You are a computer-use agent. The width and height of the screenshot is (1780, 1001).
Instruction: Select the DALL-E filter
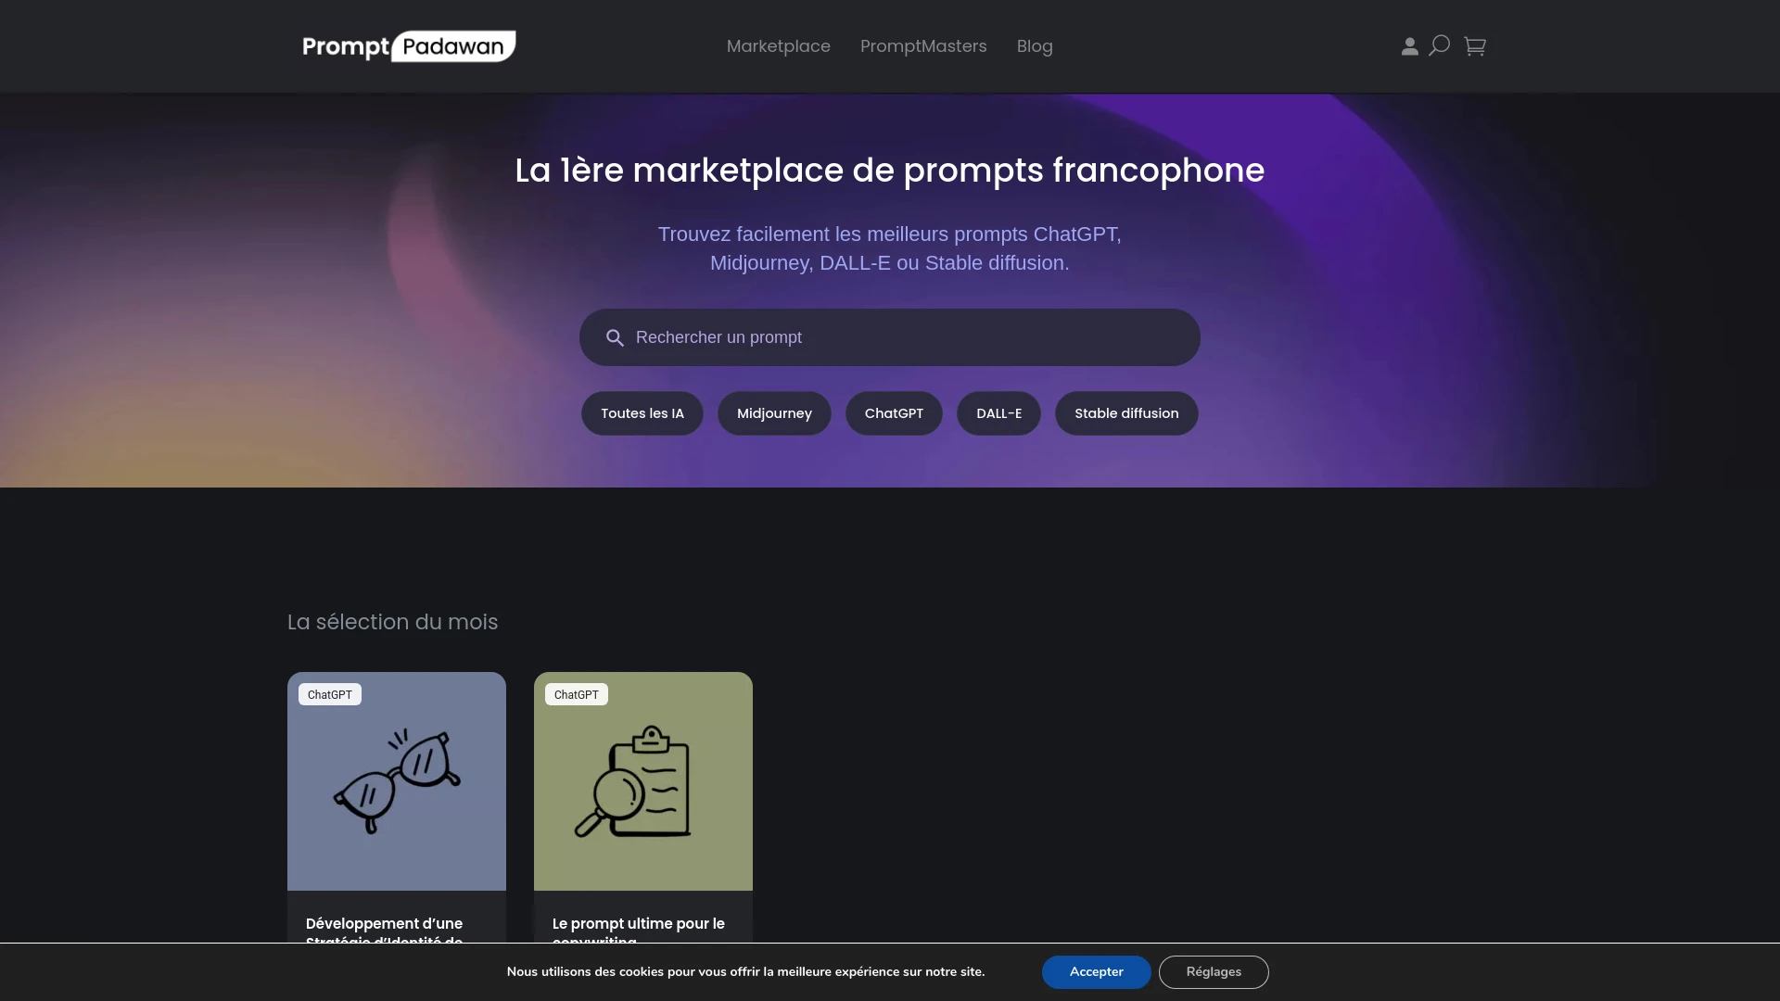coord(998,413)
